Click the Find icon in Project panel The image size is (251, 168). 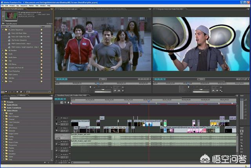click(x=14, y=92)
